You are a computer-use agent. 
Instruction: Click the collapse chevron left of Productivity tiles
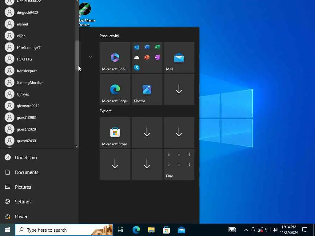click(90, 57)
